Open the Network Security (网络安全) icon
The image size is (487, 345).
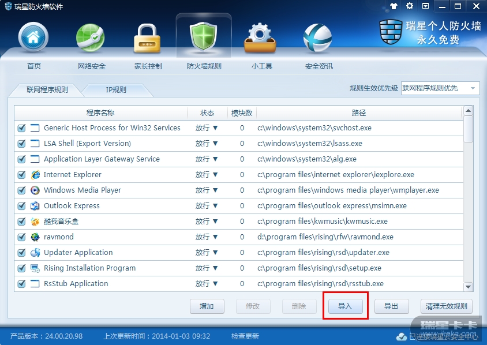tap(91, 38)
